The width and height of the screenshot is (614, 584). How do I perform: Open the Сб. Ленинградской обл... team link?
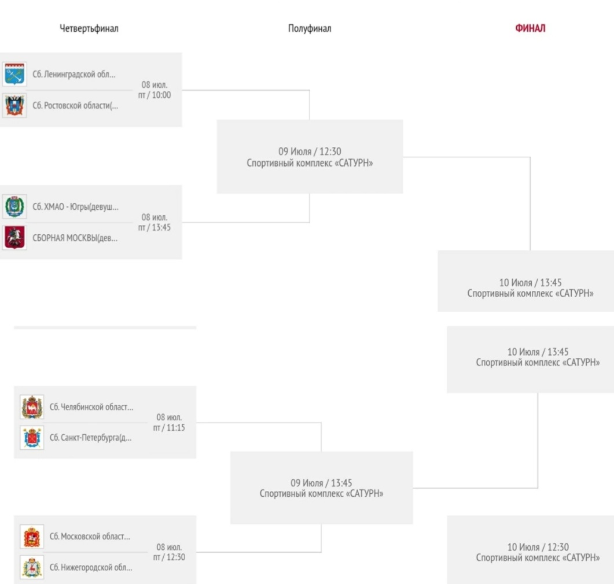[74, 75]
